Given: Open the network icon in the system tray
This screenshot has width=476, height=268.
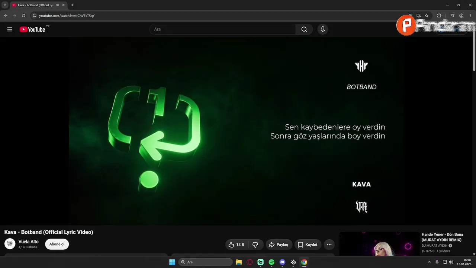Looking at the screenshot, I should pyautogui.click(x=445, y=262).
